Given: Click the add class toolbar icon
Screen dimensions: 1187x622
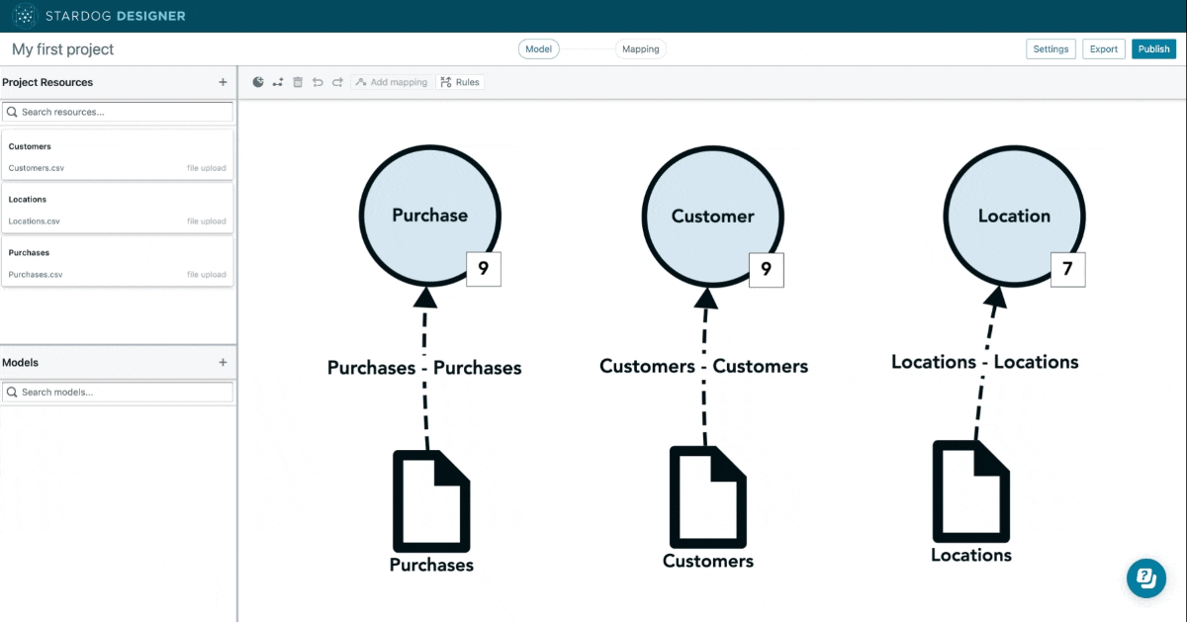Looking at the screenshot, I should pos(258,82).
